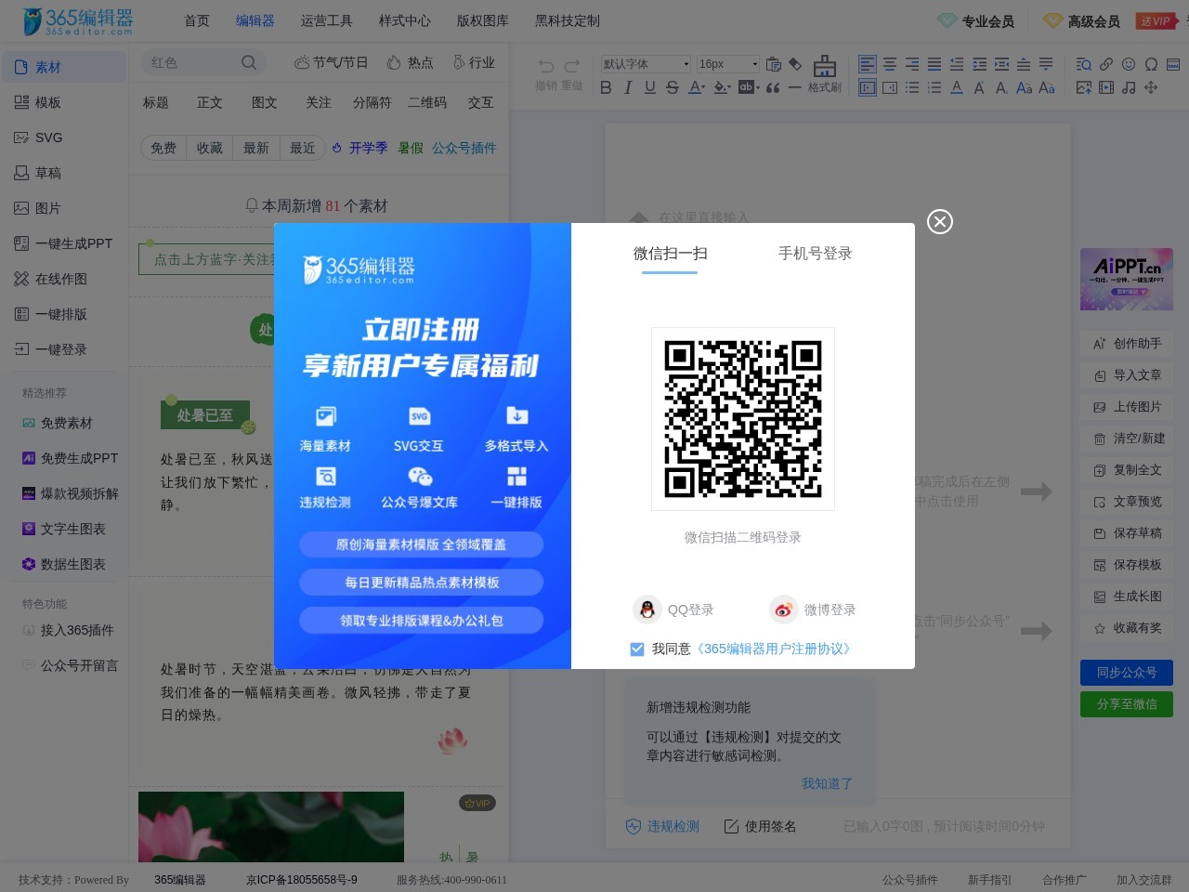The width and height of the screenshot is (1189, 892).
Task: Click the redo 重做 icon
Action: click(572, 67)
